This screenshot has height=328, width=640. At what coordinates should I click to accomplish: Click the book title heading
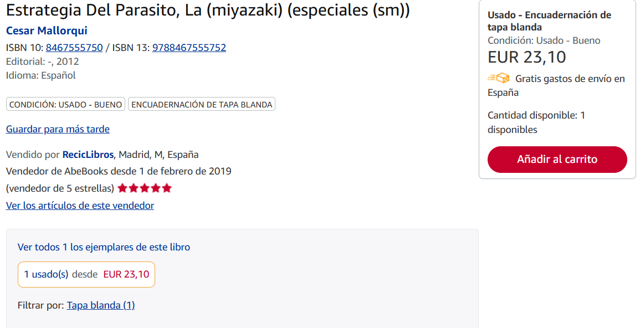[x=208, y=11]
